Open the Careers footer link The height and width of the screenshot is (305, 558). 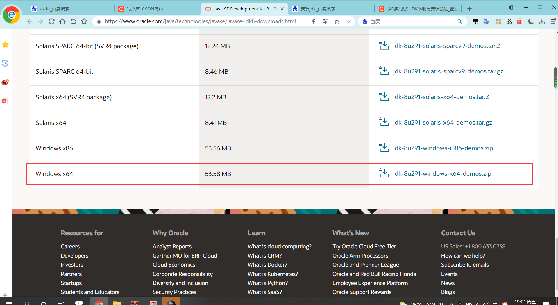click(70, 246)
